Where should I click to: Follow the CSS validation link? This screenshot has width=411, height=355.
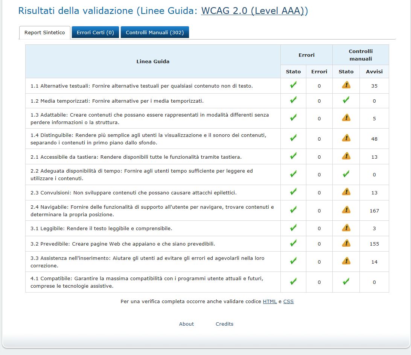[288, 302]
